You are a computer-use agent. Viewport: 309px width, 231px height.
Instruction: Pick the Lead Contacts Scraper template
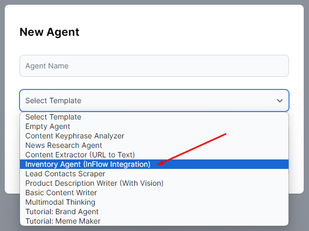pos(154,174)
